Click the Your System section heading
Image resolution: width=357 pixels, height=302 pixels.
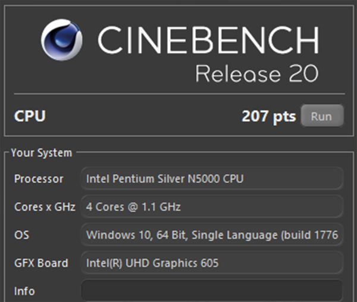[x=42, y=153]
